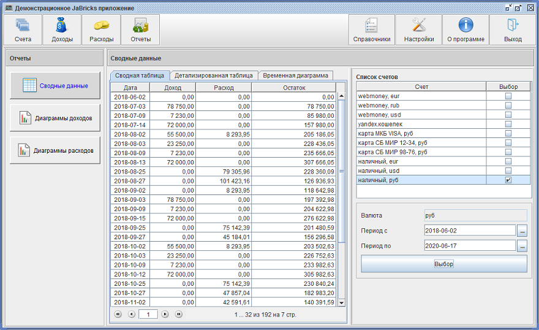
Task: Open Диаграммы доходов report
Action: coord(55,118)
